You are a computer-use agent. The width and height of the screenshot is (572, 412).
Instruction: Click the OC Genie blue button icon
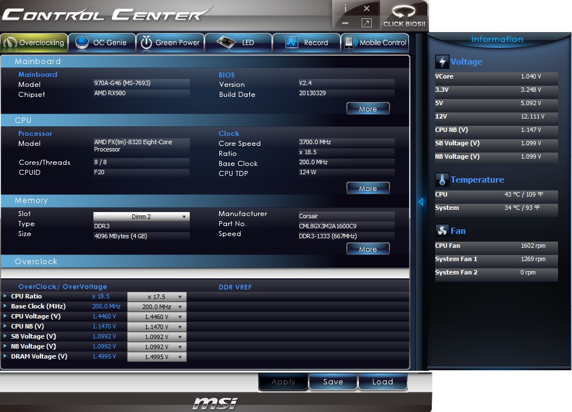[82, 42]
